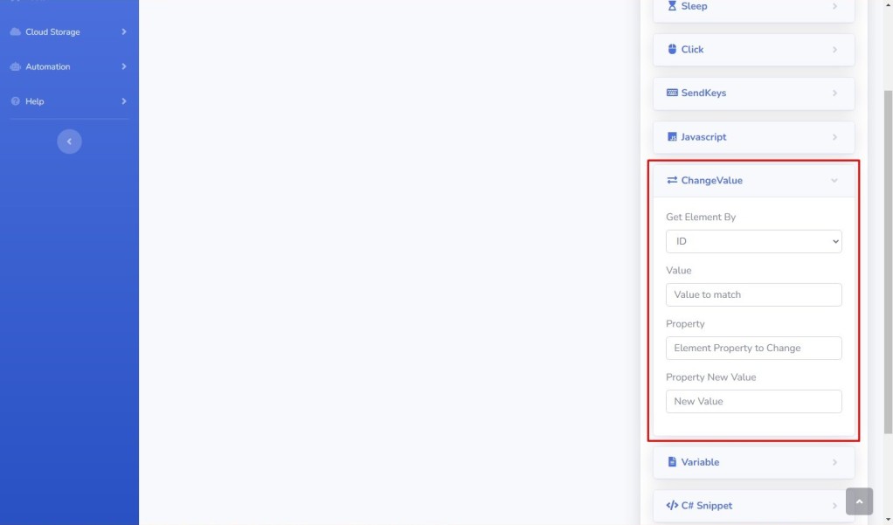Open the Help sidebar menu
The height and width of the screenshot is (525, 893).
(69, 101)
